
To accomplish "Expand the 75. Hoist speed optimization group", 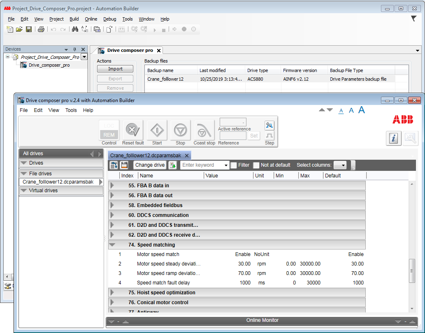I will [112, 292].
